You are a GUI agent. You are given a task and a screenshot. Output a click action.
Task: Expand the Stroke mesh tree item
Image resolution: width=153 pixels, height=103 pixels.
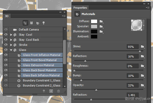click(11, 45)
